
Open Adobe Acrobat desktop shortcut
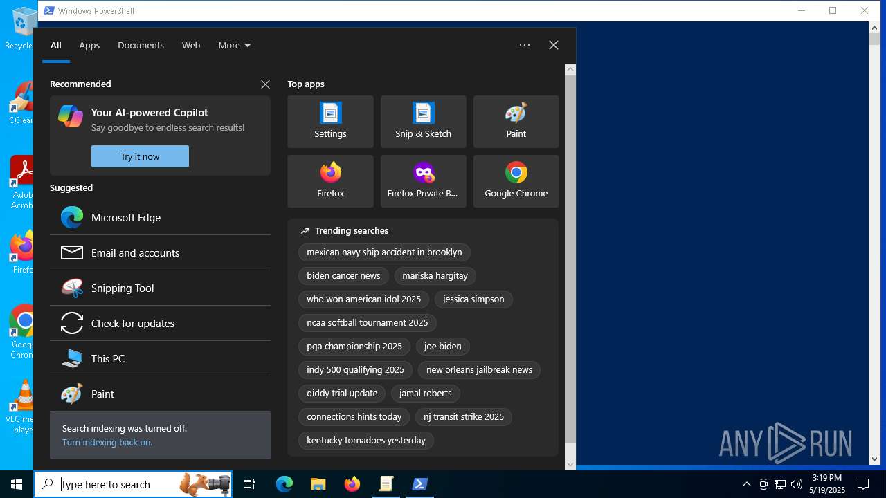(x=21, y=183)
